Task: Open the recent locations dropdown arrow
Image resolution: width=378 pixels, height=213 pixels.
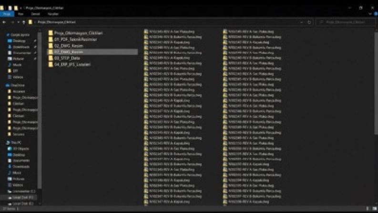Action: tap(18, 22)
